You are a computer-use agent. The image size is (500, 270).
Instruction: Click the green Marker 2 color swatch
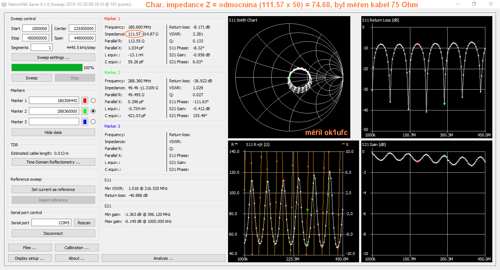click(x=85, y=111)
